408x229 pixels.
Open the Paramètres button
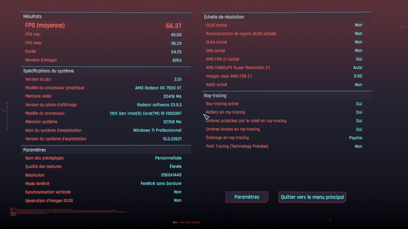coord(247,197)
